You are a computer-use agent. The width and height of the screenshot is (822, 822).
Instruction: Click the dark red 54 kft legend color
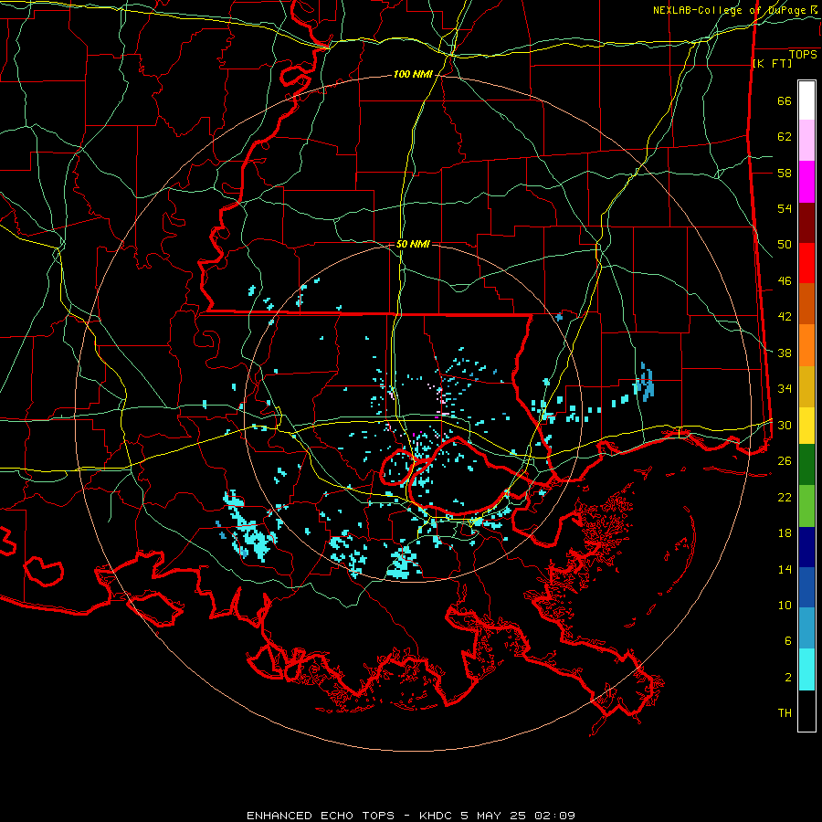click(x=806, y=223)
